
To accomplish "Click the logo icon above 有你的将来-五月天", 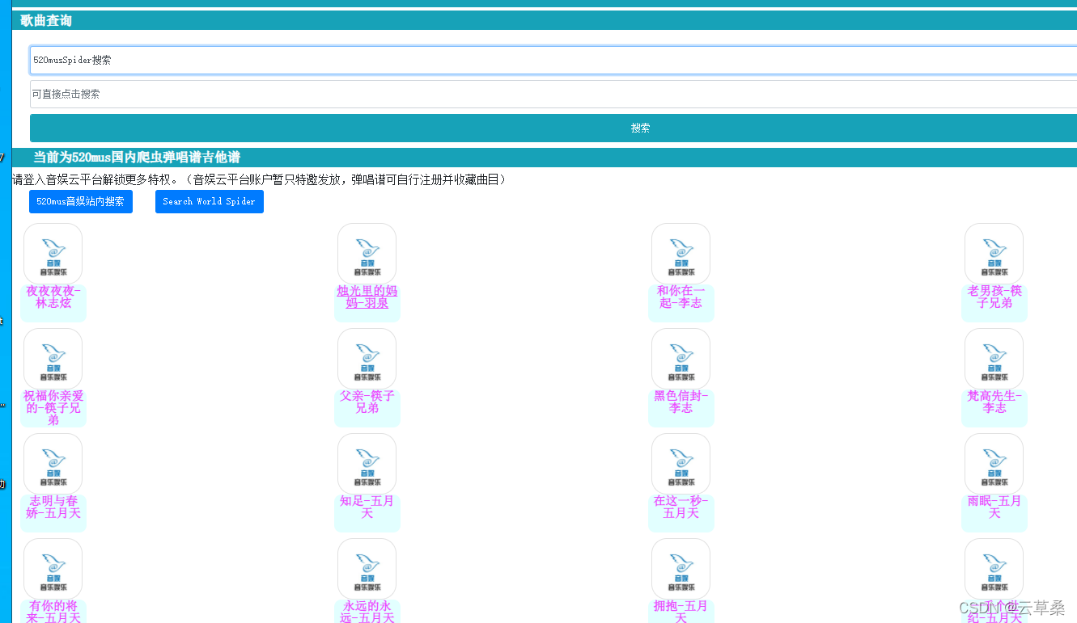I will (x=53, y=569).
